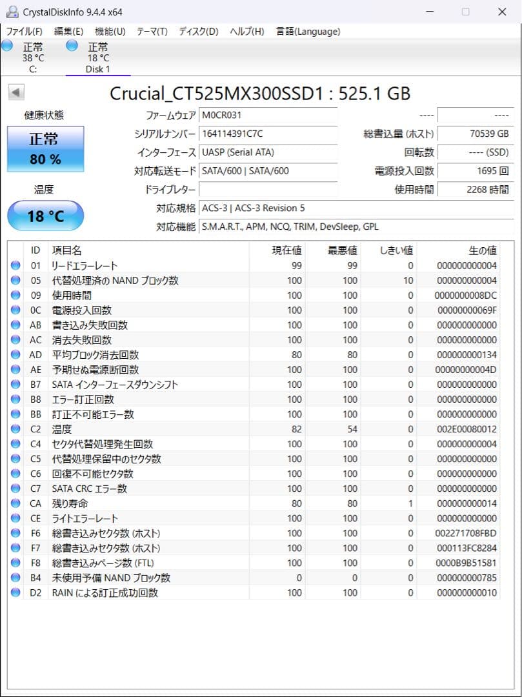Open the テーマ(T) menu
Viewport: 522px width, 697px height.
[x=152, y=32]
